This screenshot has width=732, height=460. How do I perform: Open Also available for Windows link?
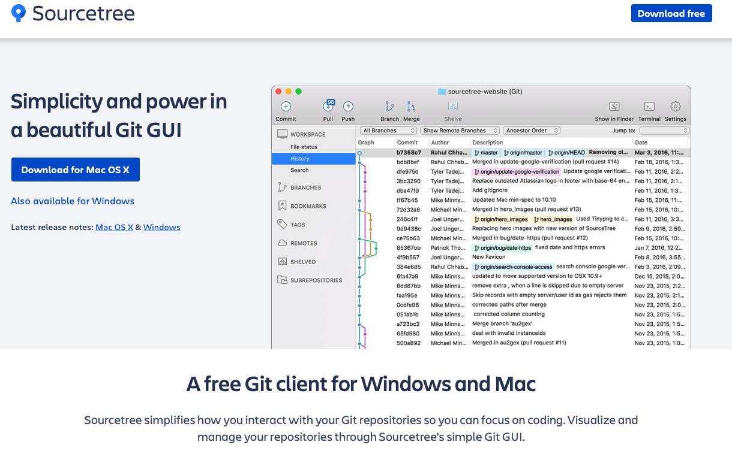click(73, 201)
